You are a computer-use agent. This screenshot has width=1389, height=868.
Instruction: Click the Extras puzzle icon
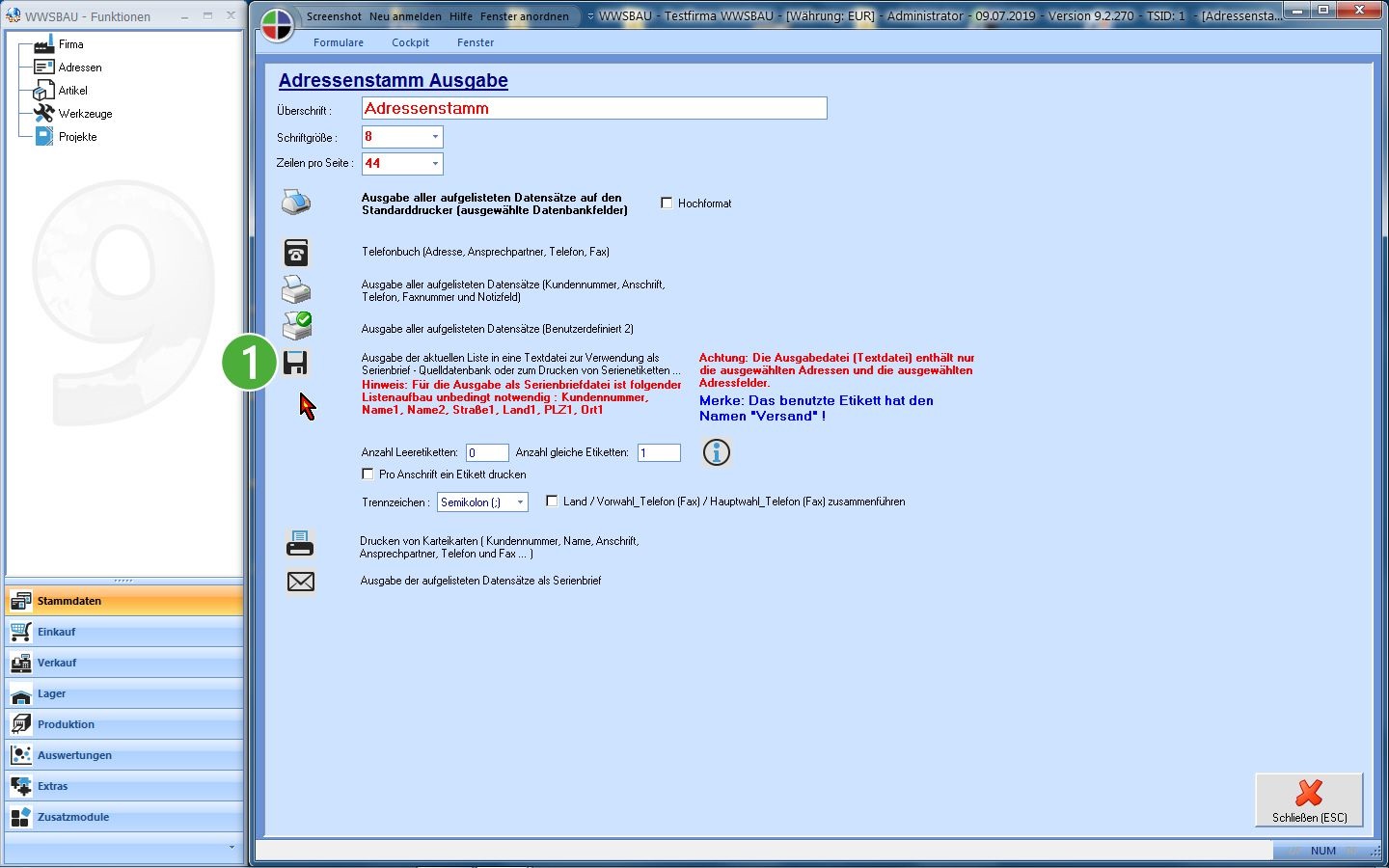coord(20,786)
